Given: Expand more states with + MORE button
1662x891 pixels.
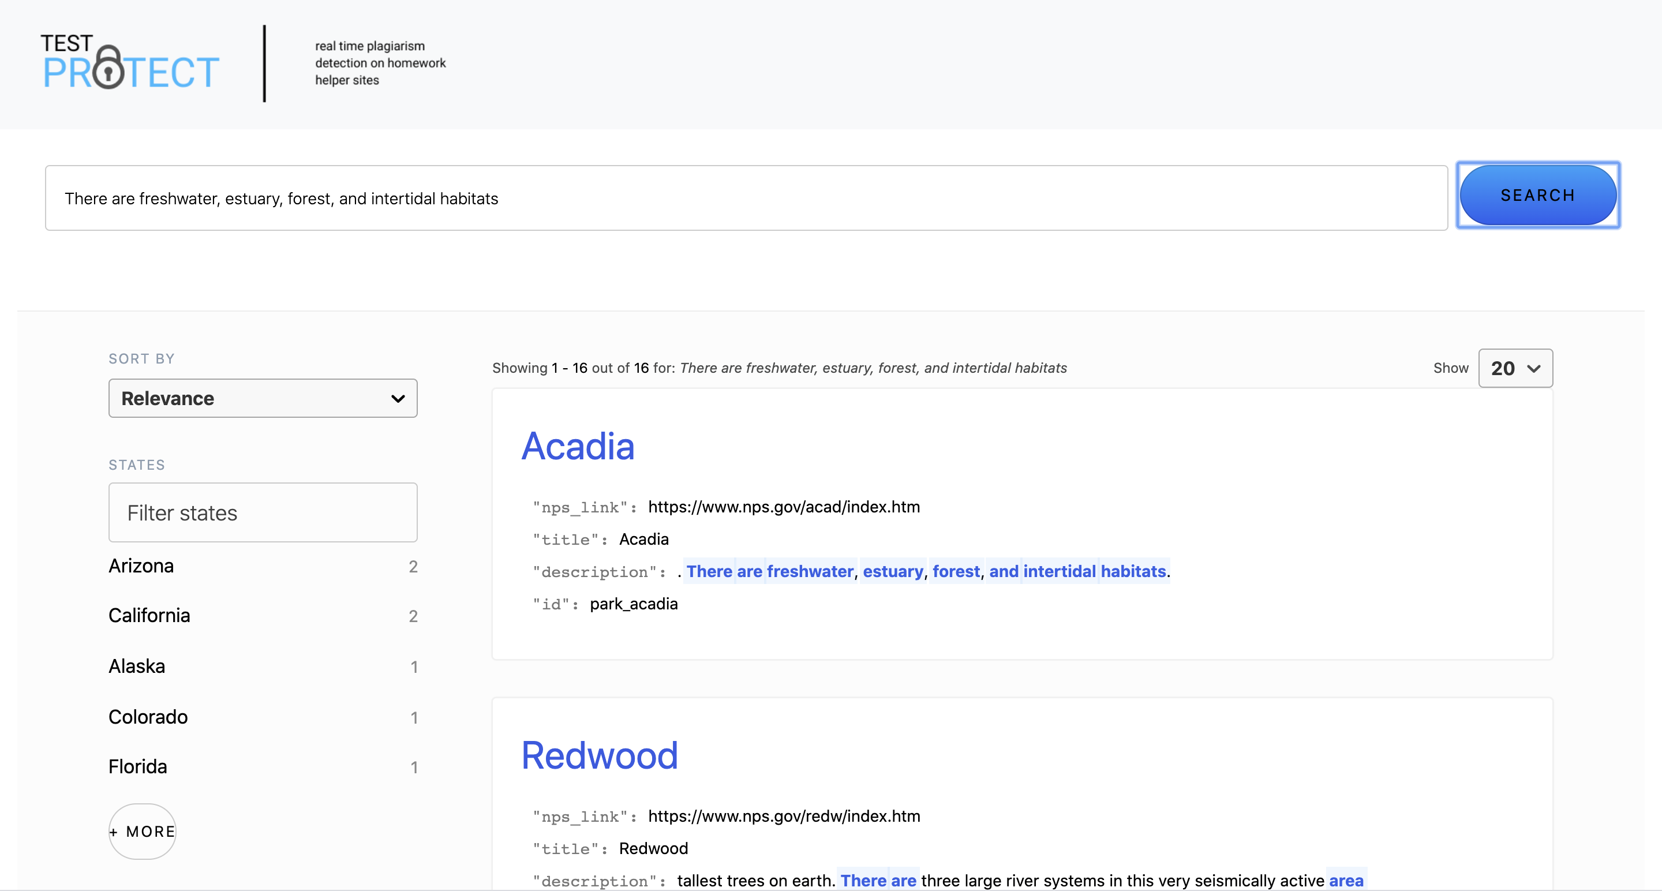Looking at the screenshot, I should [143, 831].
